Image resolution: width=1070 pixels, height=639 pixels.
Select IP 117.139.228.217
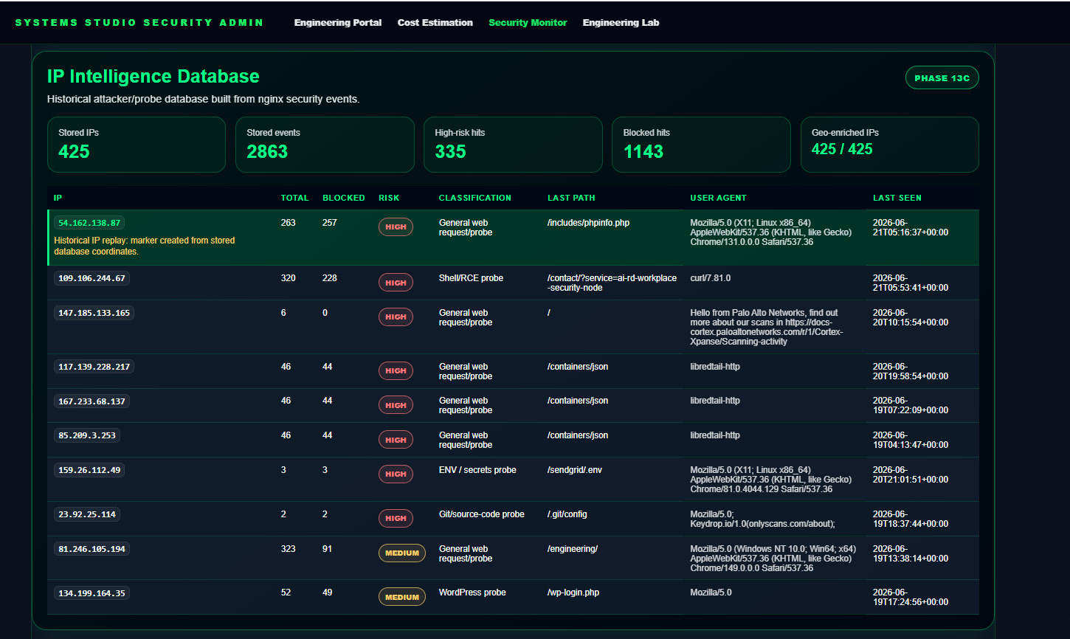click(94, 367)
